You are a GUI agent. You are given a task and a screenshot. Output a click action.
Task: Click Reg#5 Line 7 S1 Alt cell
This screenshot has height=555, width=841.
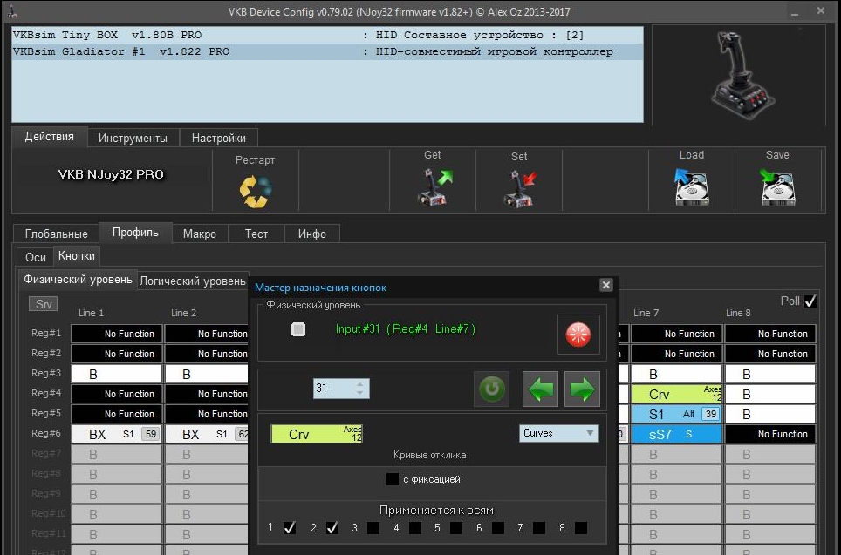[x=677, y=414]
